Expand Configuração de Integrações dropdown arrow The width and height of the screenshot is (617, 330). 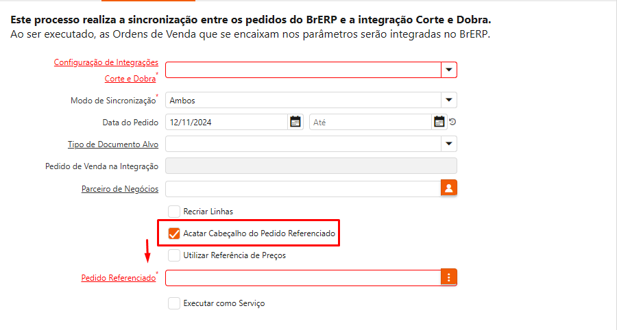tap(449, 70)
